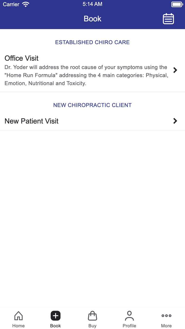Open the calendar icon in the header
The width and height of the screenshot is (185, 329).
point(168,19)
